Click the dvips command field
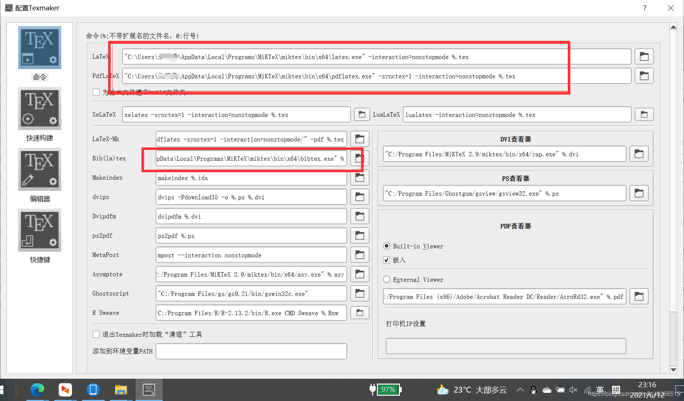Screen dimensions: 684x401 click(x=251, y=197)
